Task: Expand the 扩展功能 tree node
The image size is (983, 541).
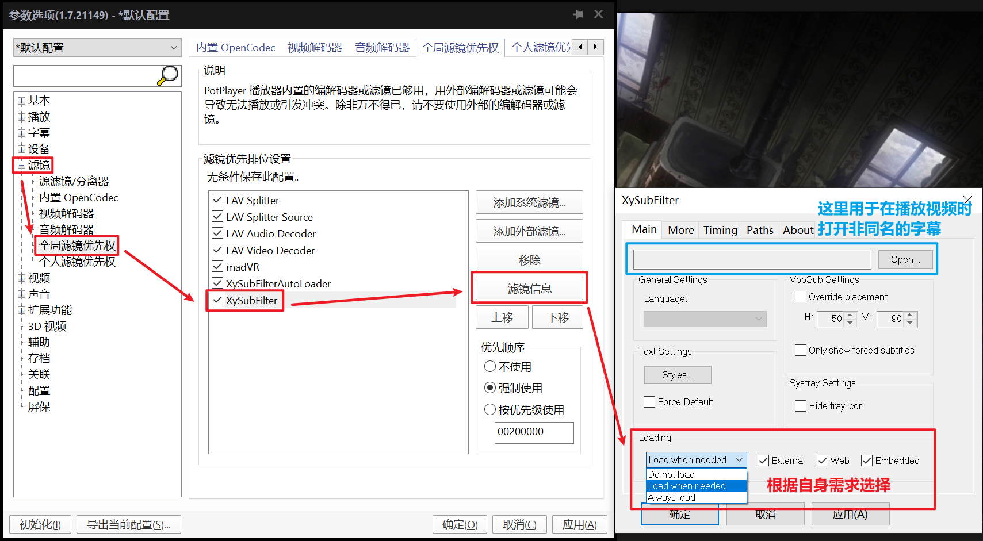Action: point(21,310)
